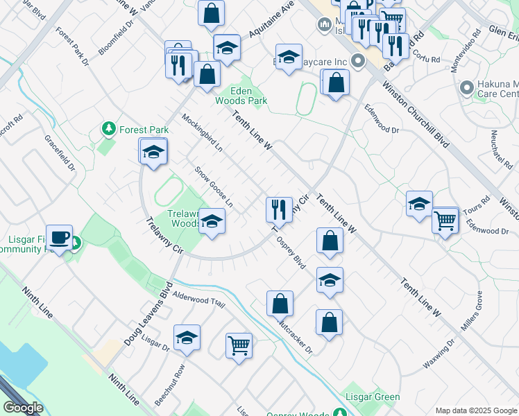The image size is (519, 416).
Task: Click school marker left of Tours Rd cart
Action: coord(419,205)
